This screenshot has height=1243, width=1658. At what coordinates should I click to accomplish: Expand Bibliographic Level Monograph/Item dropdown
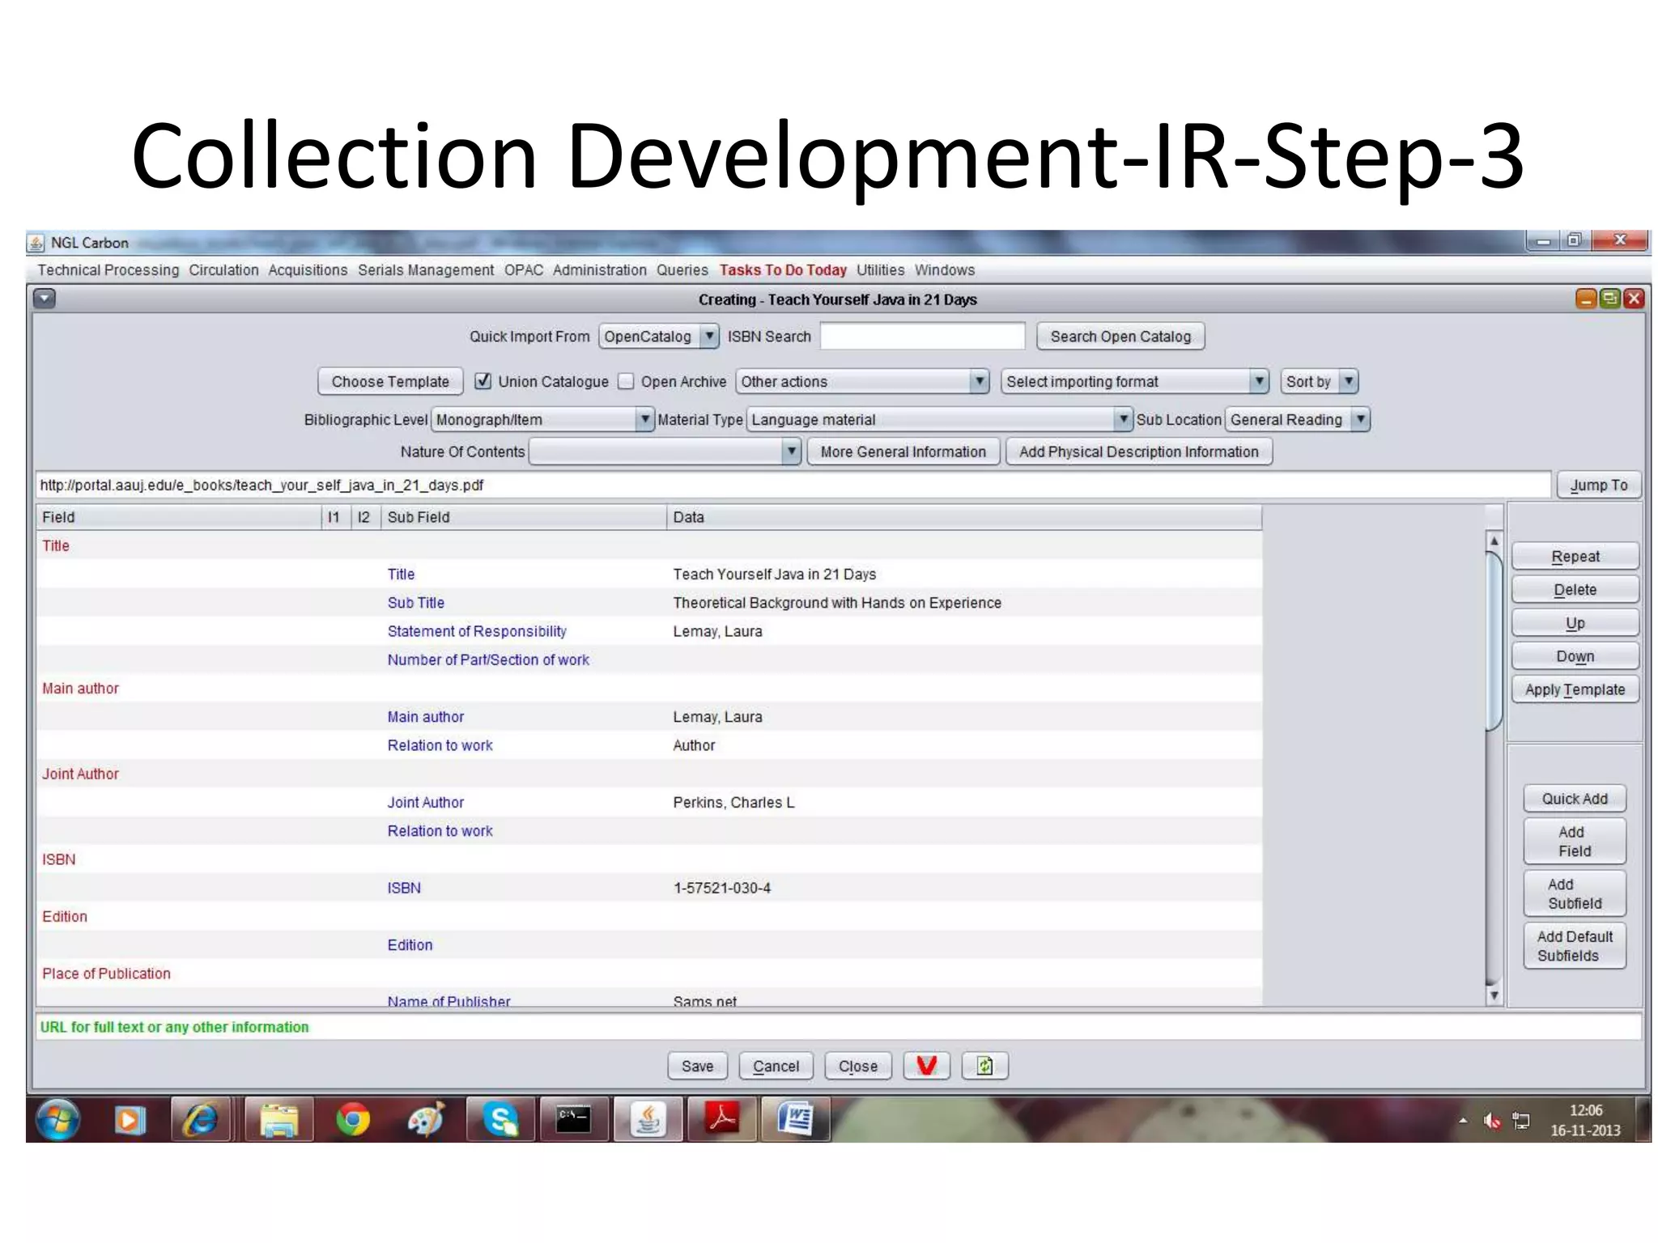(x=542, y=419)
